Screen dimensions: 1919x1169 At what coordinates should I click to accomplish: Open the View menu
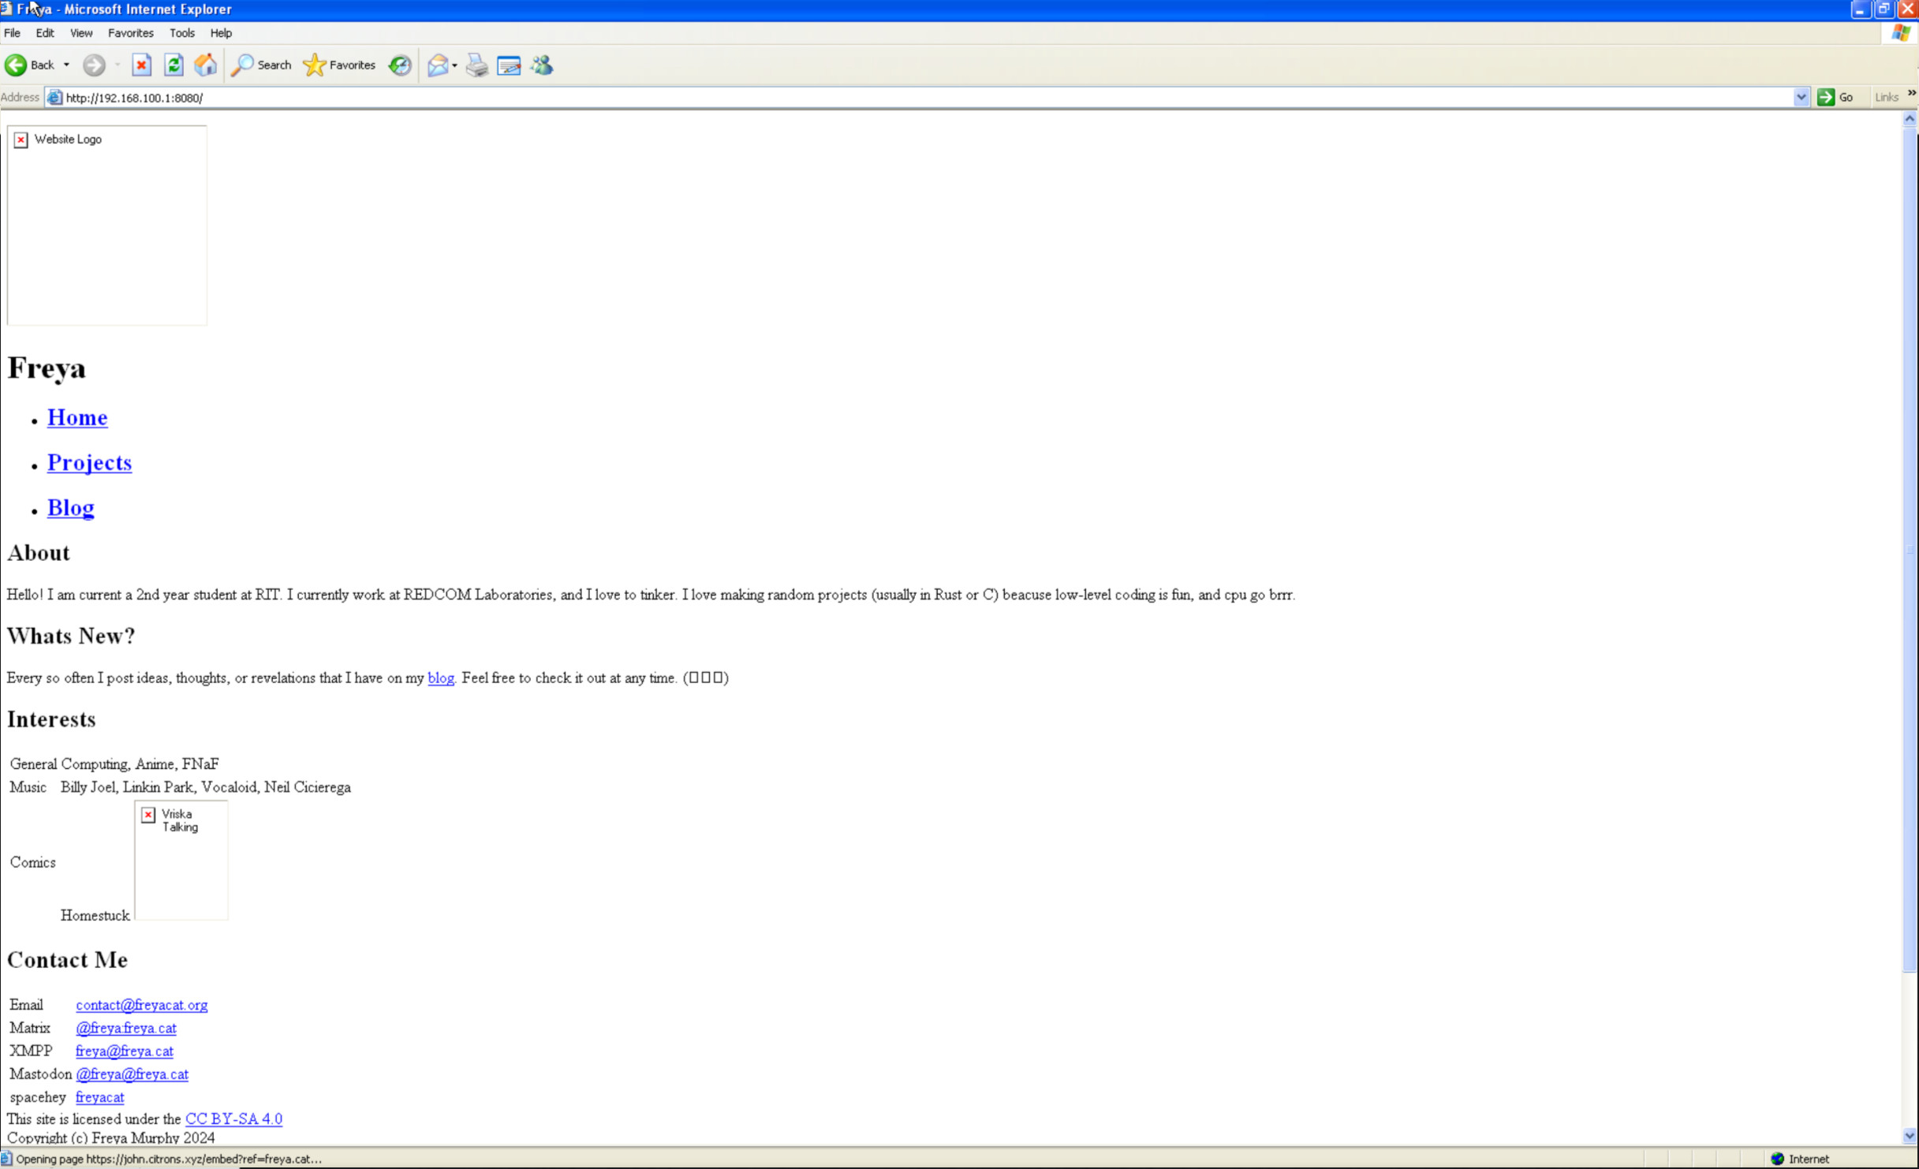tap(80, 33)
